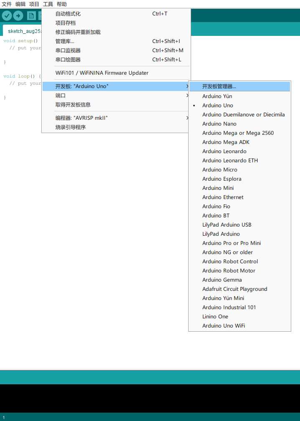Select Arduino Mega or Mega 2560
Viewport: 300px width, 421px height.
[x=239, y=133]
